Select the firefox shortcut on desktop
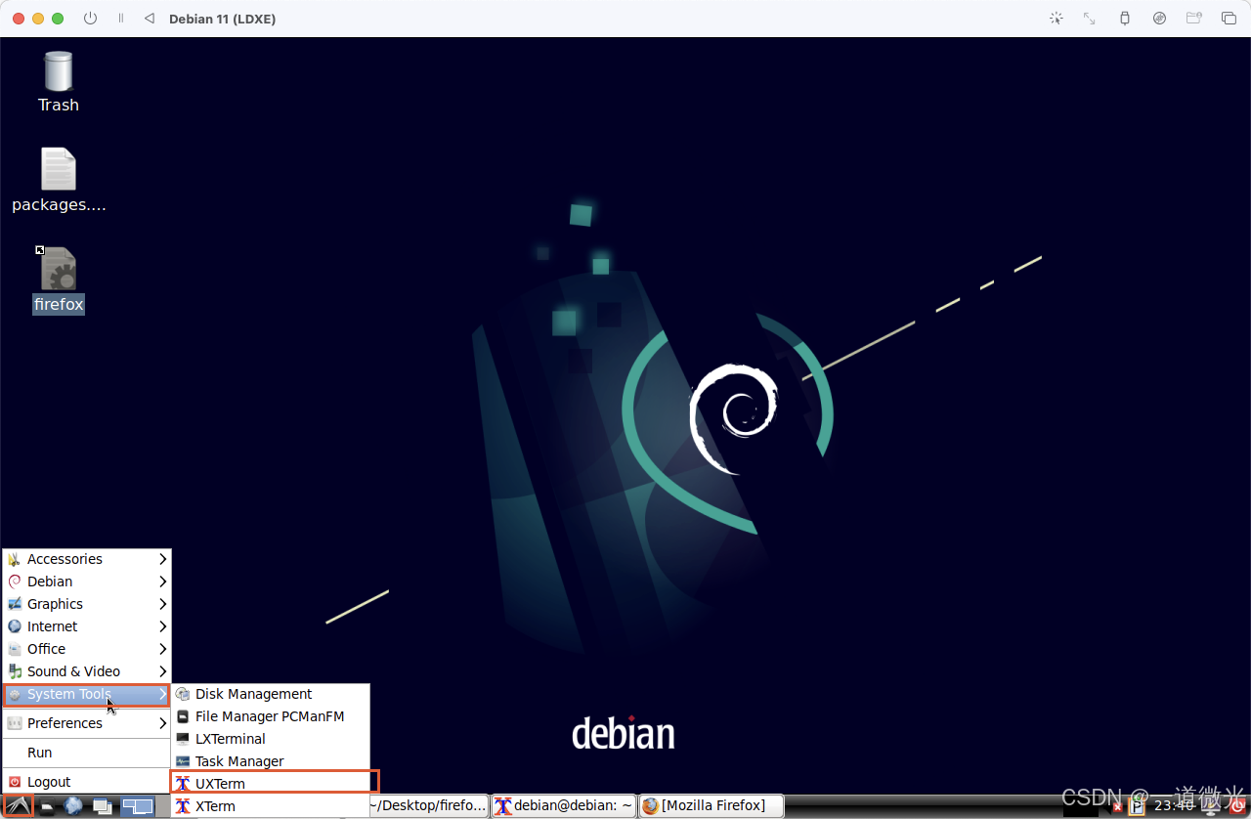The width and height of the screenshot is (1251, 819). [59, 280]
